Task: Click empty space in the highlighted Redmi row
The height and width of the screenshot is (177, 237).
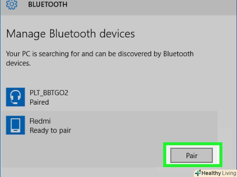Action: pyautogui.click(x=146, y=126)
